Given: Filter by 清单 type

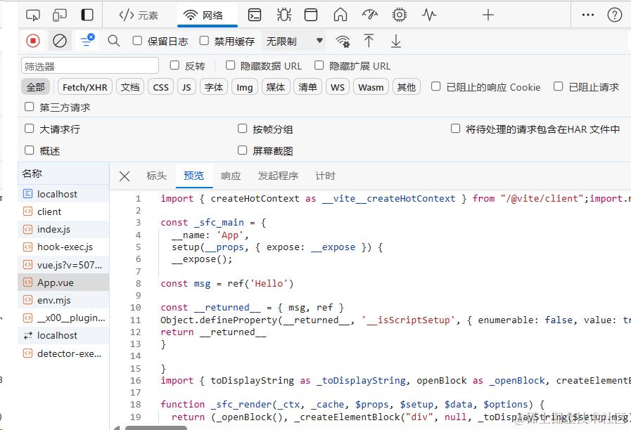Looking at the screenshot, I should pyautogui.click(x=308, y=87).
